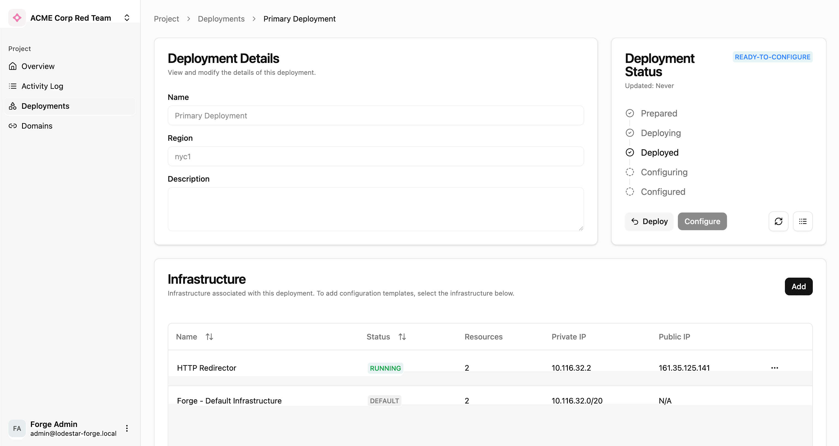Click the public IP 161.35.125.141
This screenshot has height=446, width=839.
coord(684,368)
